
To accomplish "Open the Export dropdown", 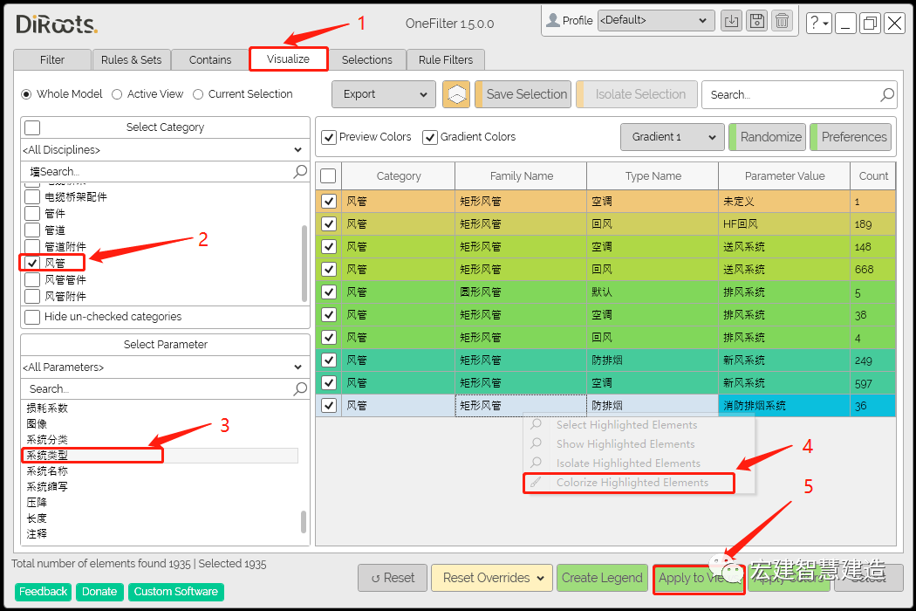I will pyautogui.click(x=383, y=94).
